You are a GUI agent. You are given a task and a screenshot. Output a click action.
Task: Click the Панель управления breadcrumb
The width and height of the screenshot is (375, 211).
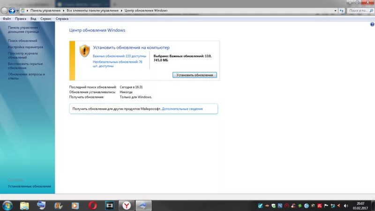coord(45,10)
